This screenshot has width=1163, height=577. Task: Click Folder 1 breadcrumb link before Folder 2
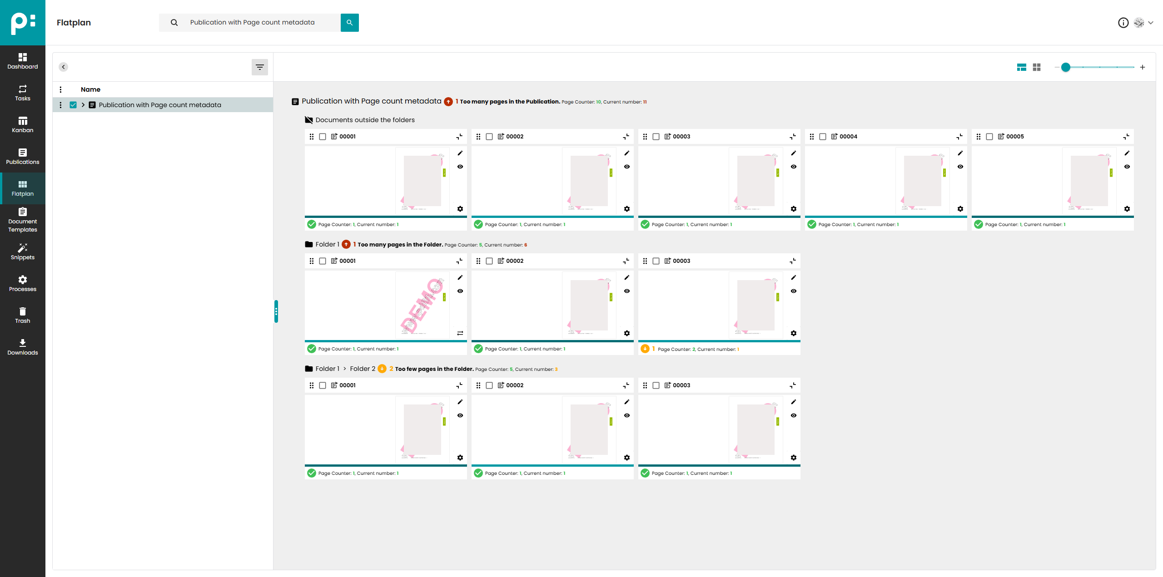coord(327,369)
